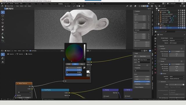This screenshot has width=186, height=105.
Task: Open the Denoiser type dropdown
Action: pyautogui.click(x=177, y=76)
